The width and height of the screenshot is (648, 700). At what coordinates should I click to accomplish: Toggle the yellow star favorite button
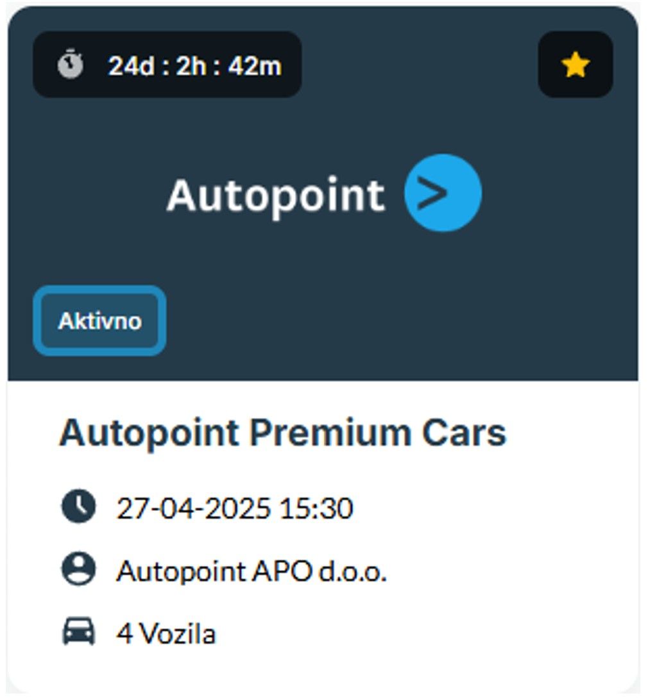pyautogui.click(x=575, y=65)
